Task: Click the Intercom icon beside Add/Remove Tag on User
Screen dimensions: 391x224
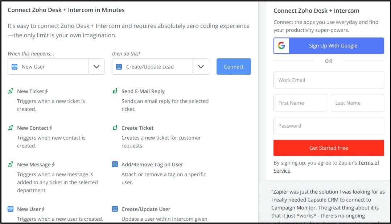Action: coord(115,165)
